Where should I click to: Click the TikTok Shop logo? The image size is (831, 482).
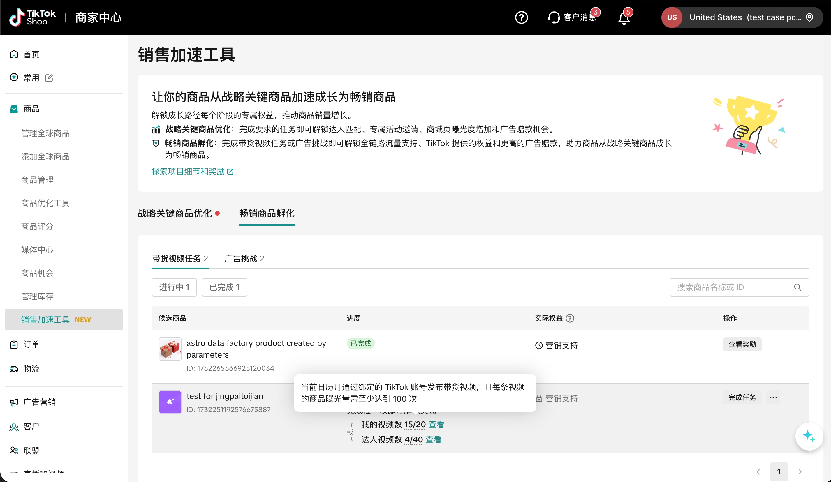pos(32,17)
